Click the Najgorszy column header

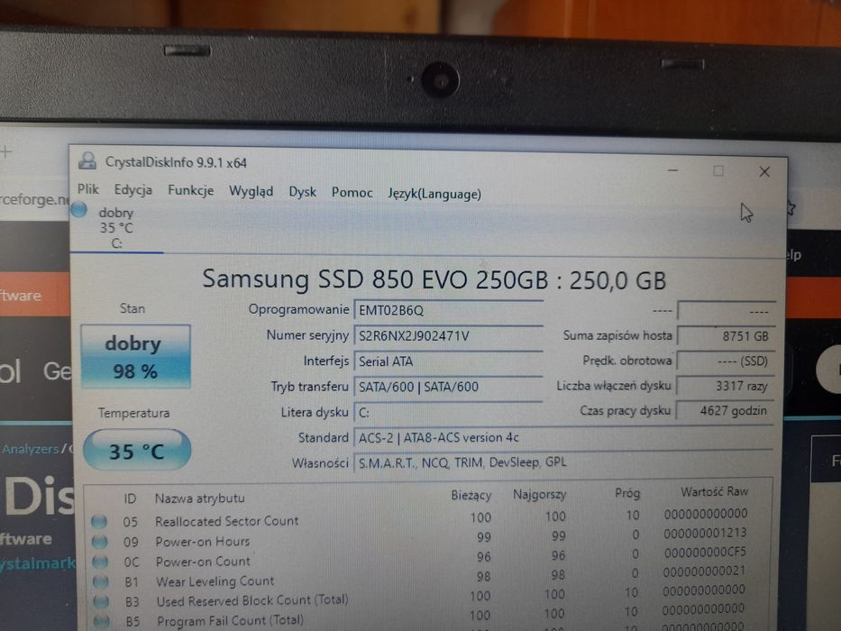(x=539, y=495)
